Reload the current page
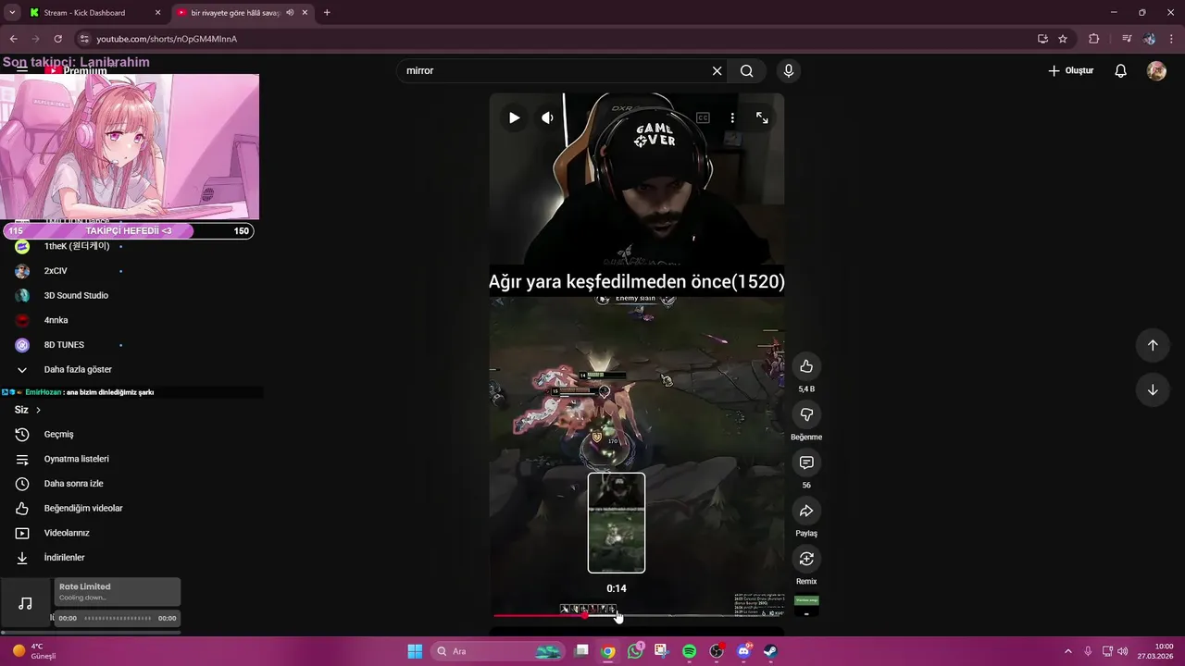The image size is (1185, 666). pos(58,39)
